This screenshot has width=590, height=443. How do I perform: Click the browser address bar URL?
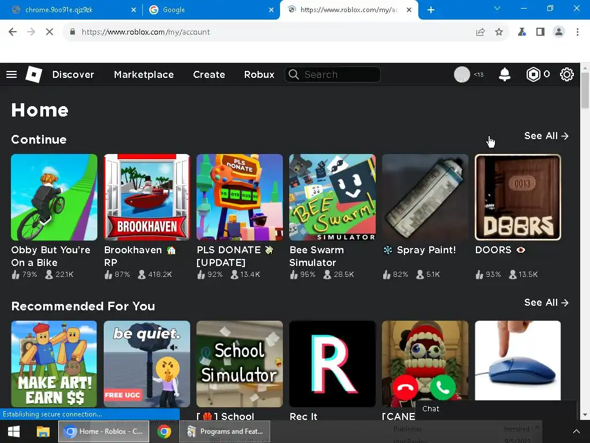pyautogui.click(x=146, y=32)
